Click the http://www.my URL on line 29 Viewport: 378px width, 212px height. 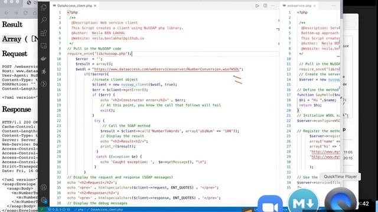point(325,157)
